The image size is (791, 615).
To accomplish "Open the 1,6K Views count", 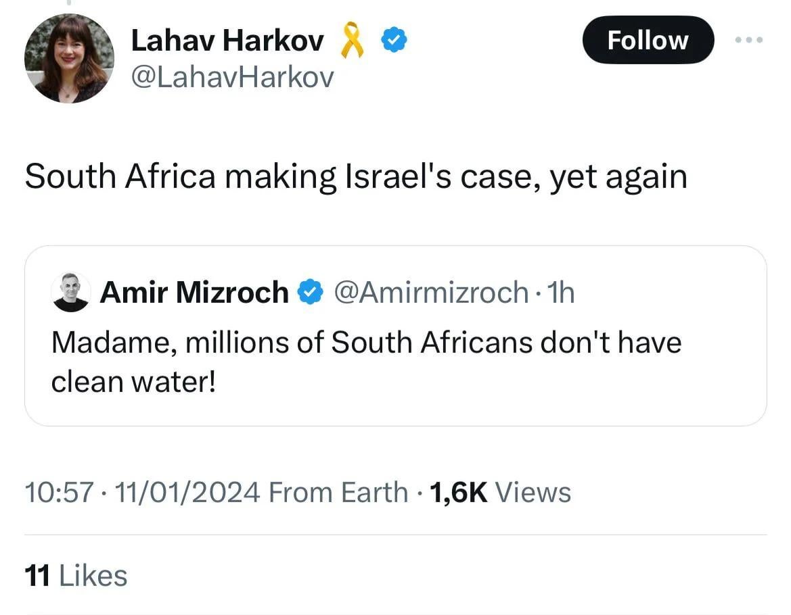I will [x=499, y=492].
